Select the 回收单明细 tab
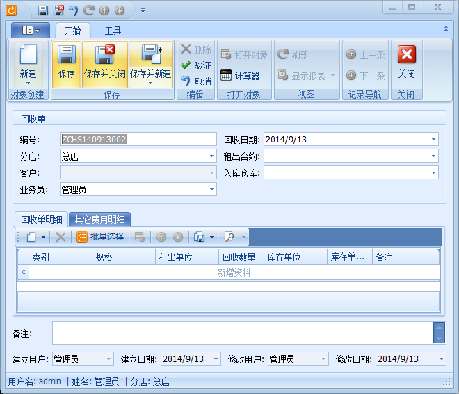Image resolution: width=459 pixels, height=394 pixels. pyautogui.click(x=41, y=220)
